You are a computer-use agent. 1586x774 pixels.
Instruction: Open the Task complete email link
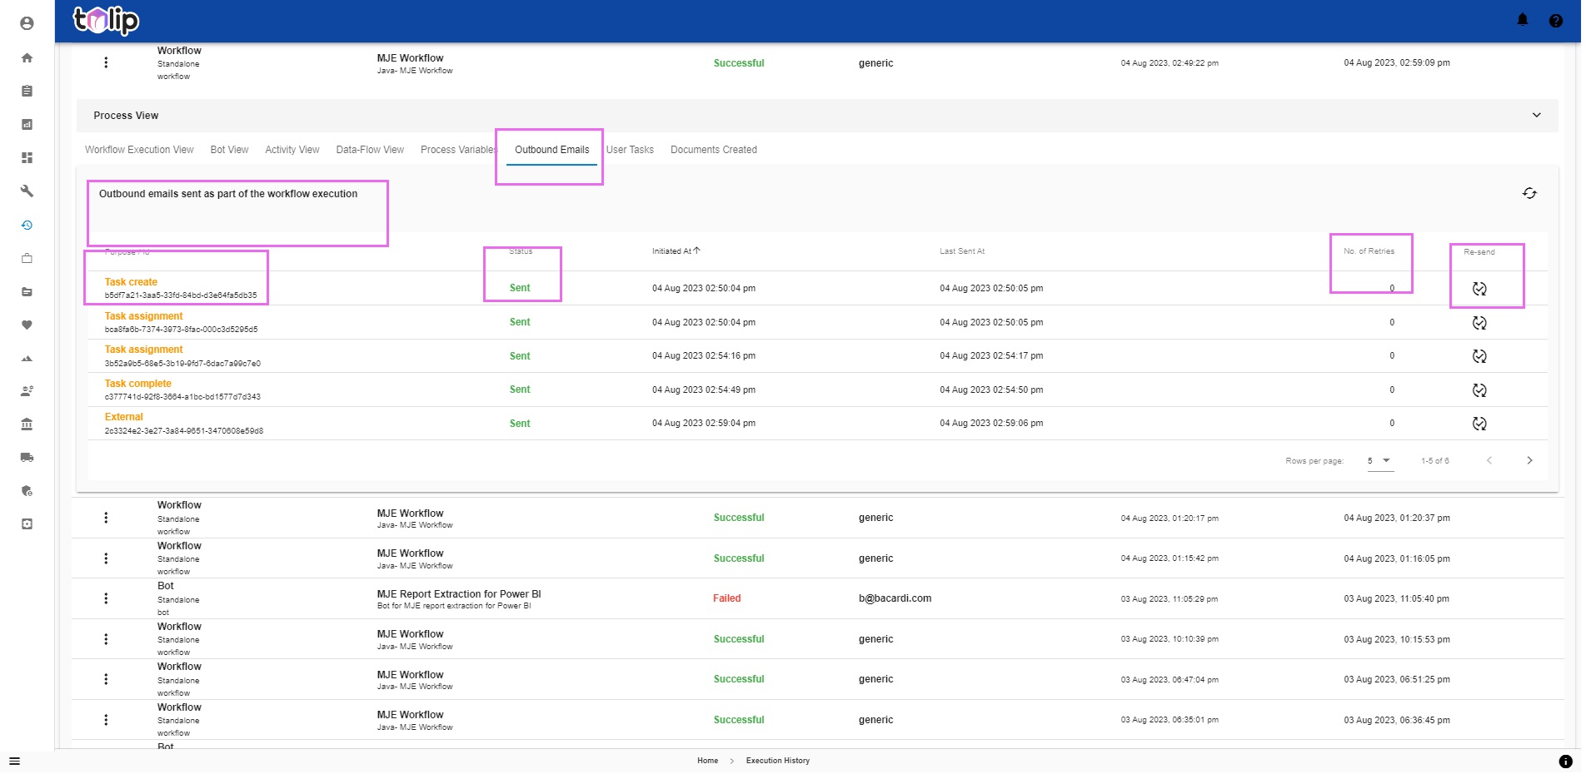coord(137,384)
